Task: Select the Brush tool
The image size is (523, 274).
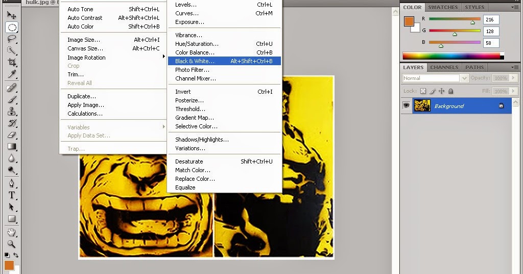Action: pos(11,99)
